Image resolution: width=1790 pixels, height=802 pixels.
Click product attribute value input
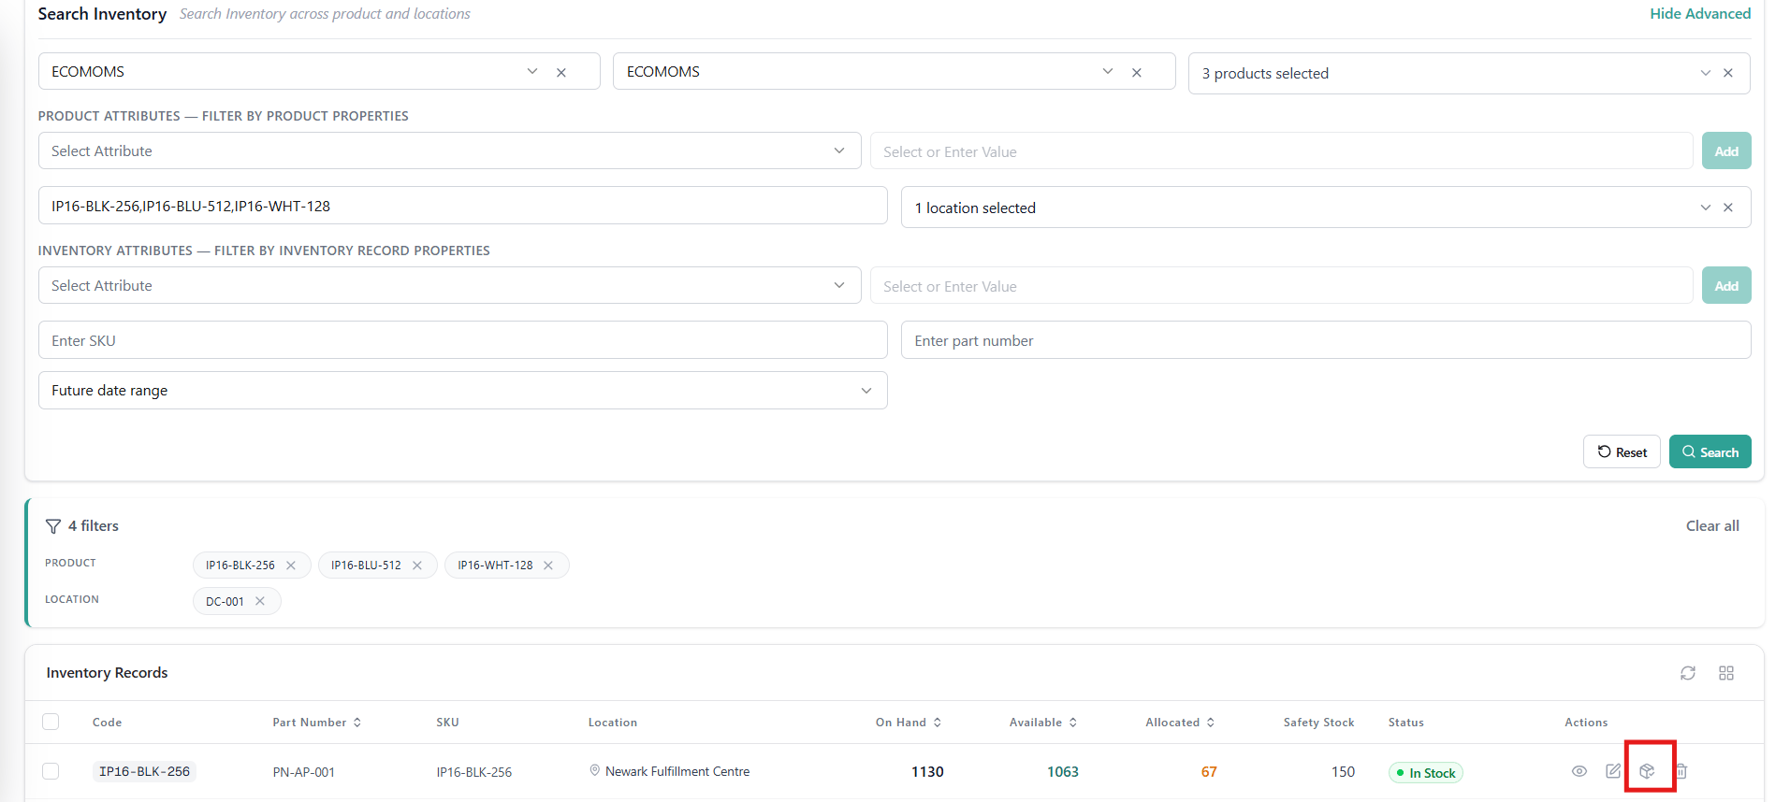(1281, 150)
